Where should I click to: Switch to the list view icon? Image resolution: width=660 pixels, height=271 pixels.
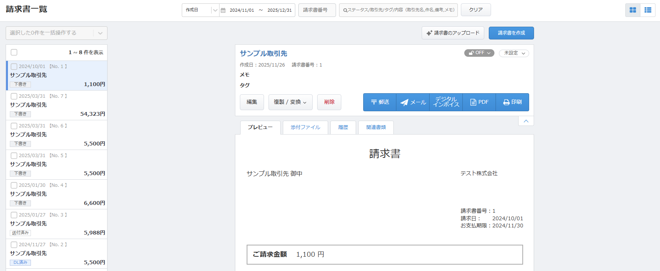tap(648, 10)
